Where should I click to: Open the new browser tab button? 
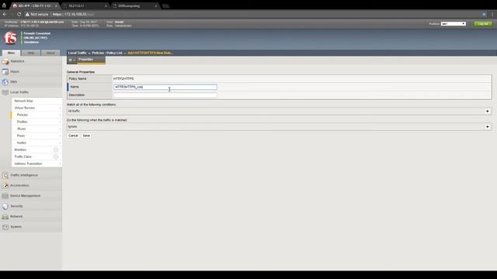tap(165, 6)
